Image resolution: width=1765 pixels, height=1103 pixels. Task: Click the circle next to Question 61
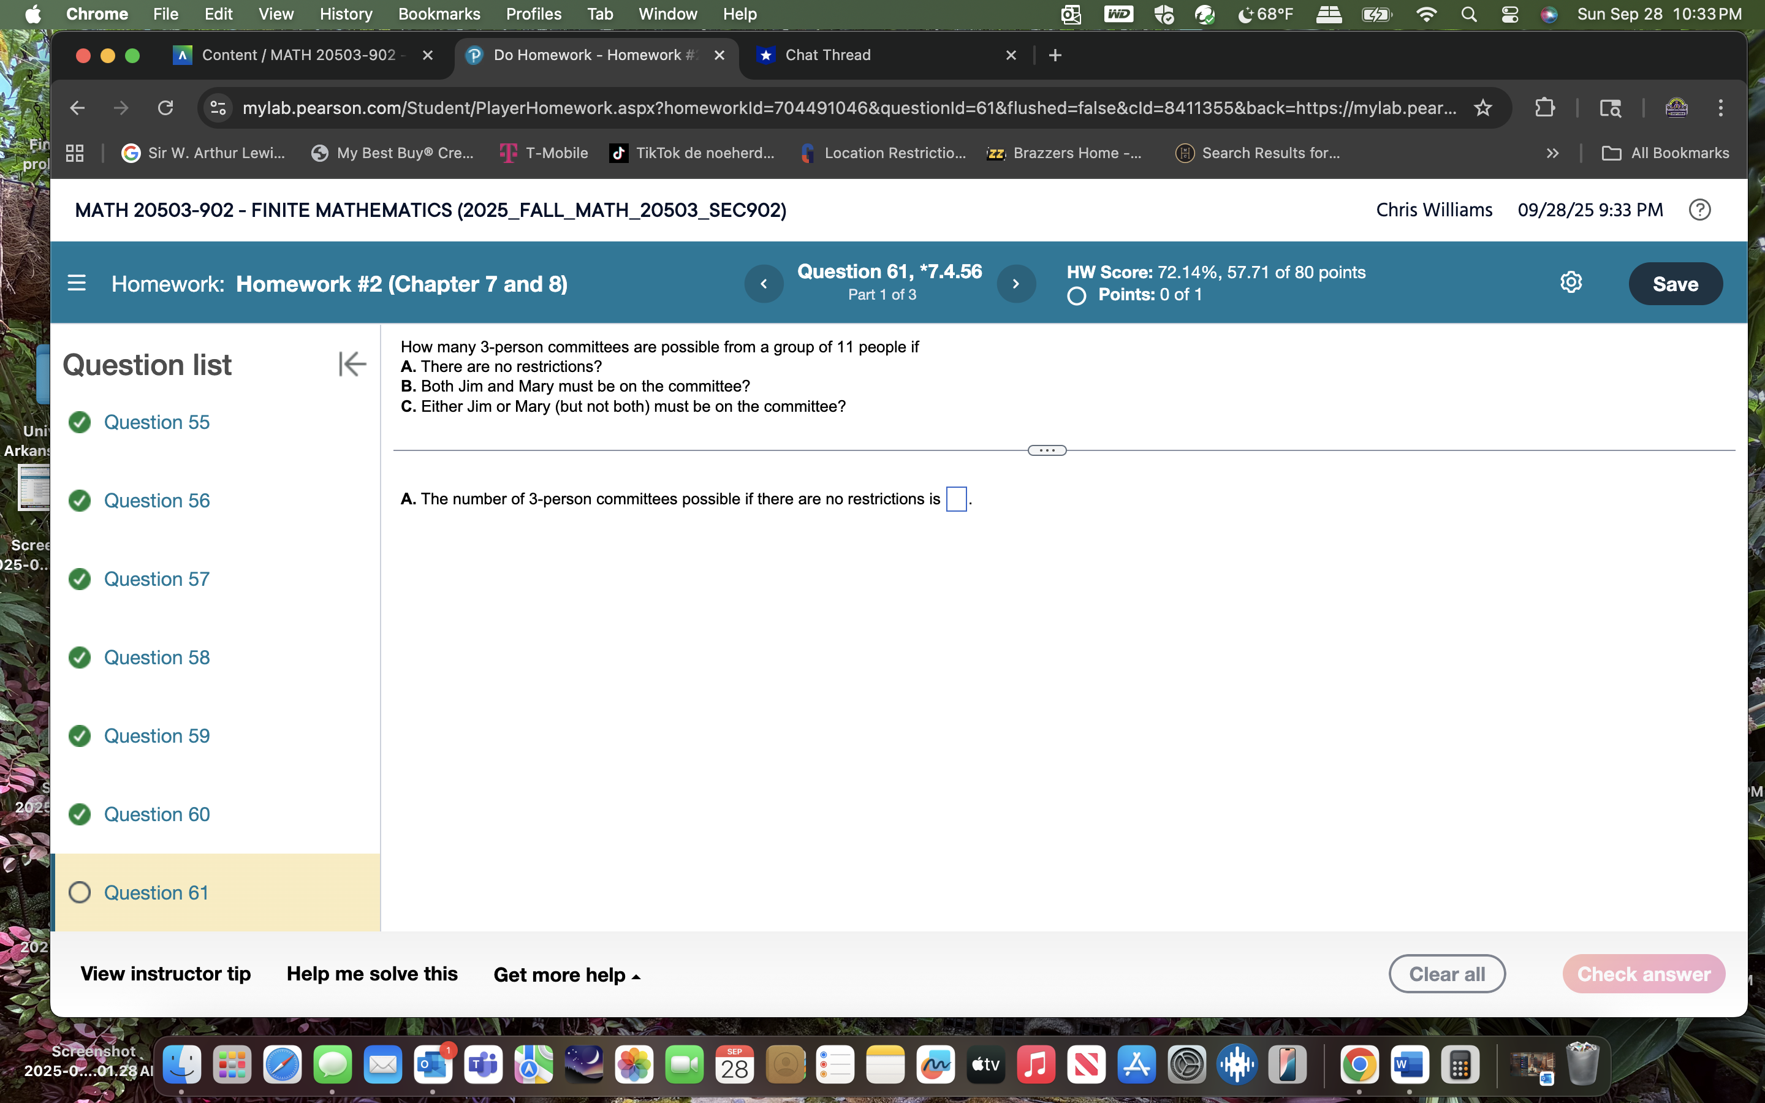point(80,892)
